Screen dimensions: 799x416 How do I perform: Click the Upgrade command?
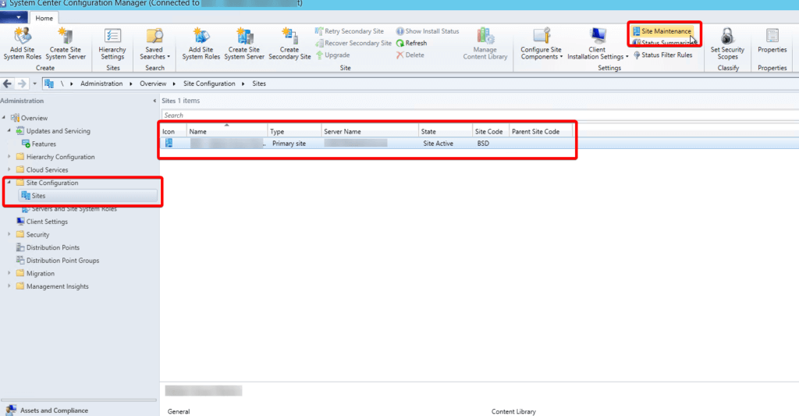[332, 55]
